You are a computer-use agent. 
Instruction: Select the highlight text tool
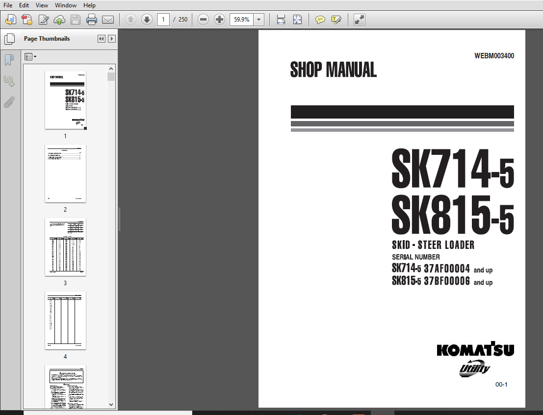click(x=336, y=20)
